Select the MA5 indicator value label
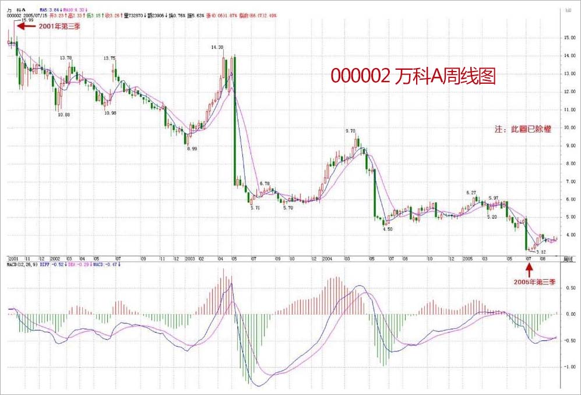This screenshot has width=581, height=395. (x=48, y=10)
